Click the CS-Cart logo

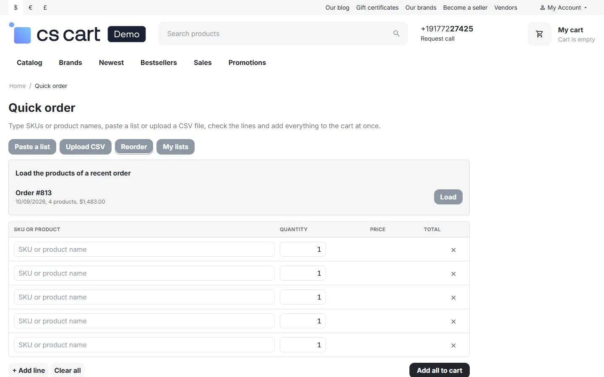tap(78, 34)
